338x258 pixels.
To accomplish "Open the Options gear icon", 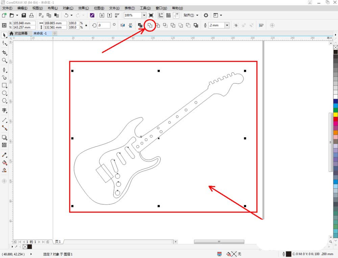I will point(206,15).
